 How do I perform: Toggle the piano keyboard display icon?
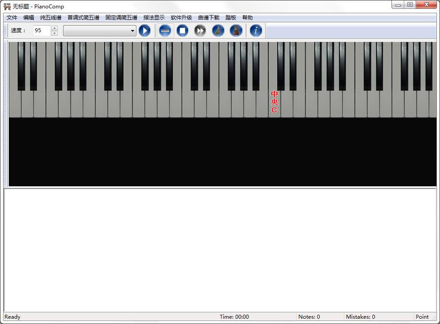click(165, 30)
